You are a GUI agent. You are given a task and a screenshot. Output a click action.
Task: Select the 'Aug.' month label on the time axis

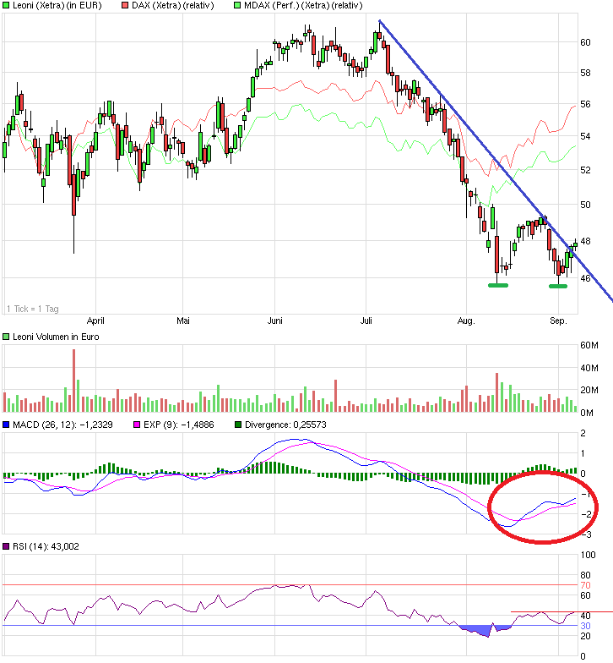(x=466, y=321)
